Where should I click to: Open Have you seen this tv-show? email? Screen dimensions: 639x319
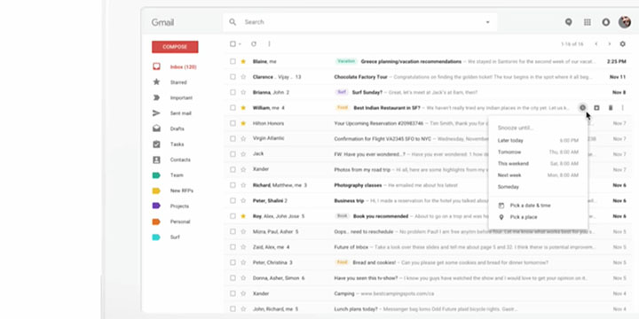[x=366, y=278]
